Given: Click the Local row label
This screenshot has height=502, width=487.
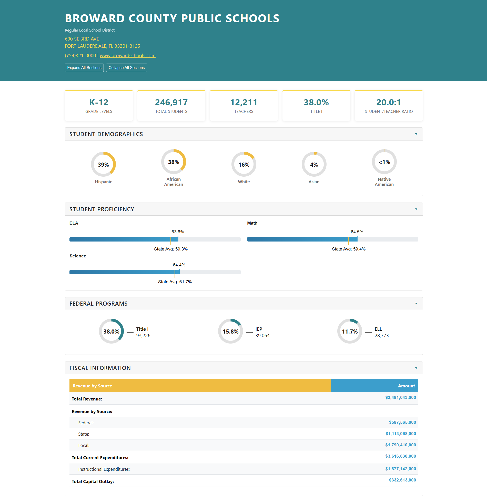Looking at the screenshot, I should pos(84,445).
